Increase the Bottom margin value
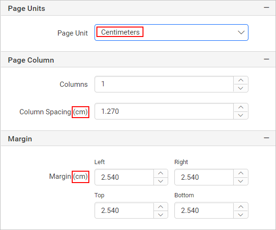Image resolution: width=276 pixels, height=230 pixels. pyautogui.click(x=241, y=207)
